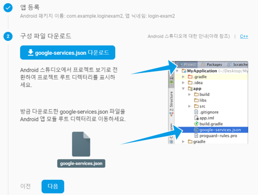Click the package name com.example.loginexam2 line

click(97, 16)
